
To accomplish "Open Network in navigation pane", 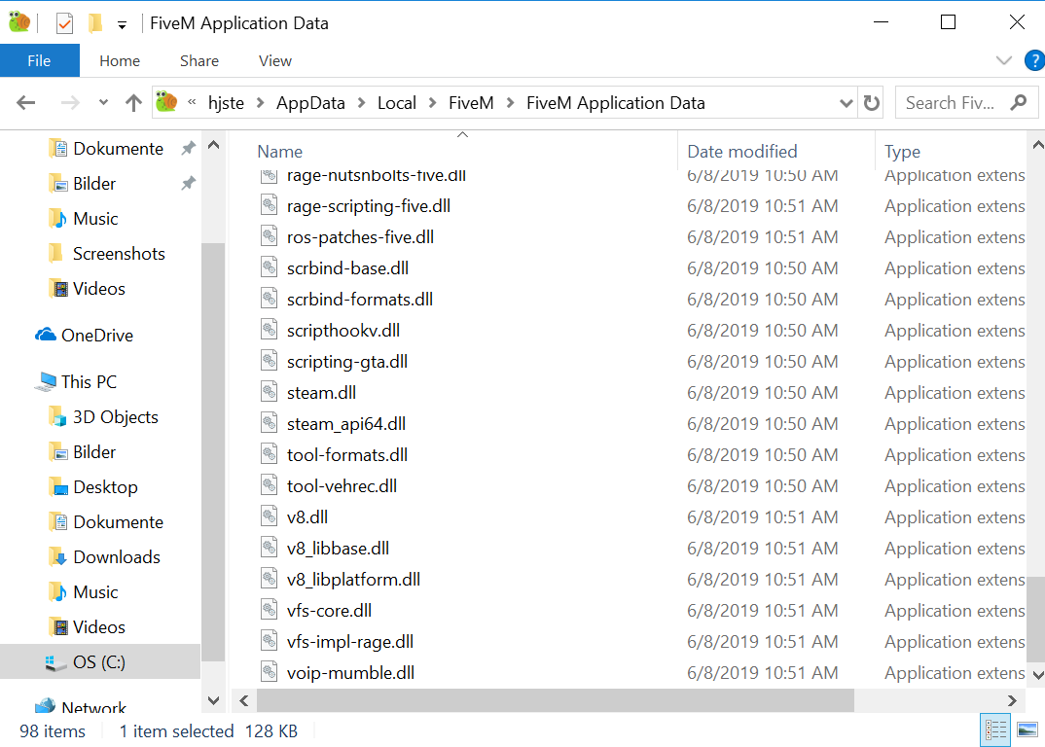I will pyautogui.click(x=93, y=707).
